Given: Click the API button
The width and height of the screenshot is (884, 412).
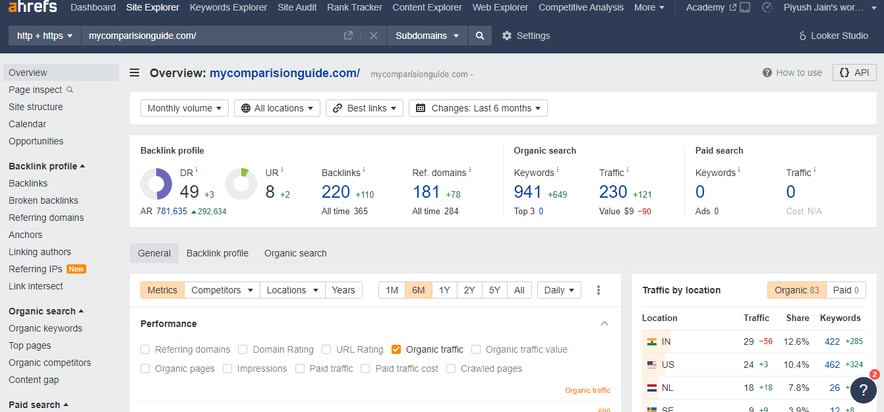Looking at the screenshot, I should point(854,73).
